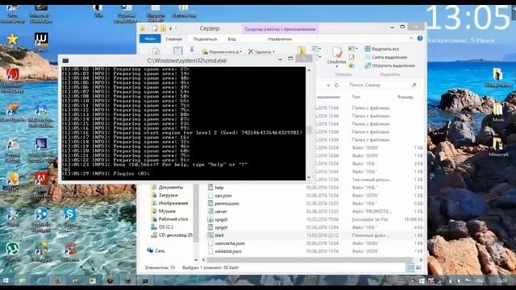
Task: Refresh the Explorer address bar location
Action: pyautogui.click(x=337, y=85)
